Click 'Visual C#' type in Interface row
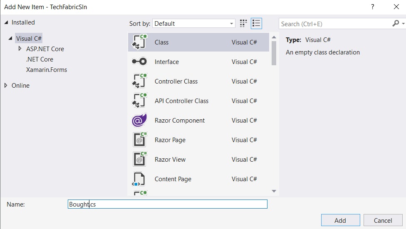This screenshot has width=406, height=229. point(244,62)
